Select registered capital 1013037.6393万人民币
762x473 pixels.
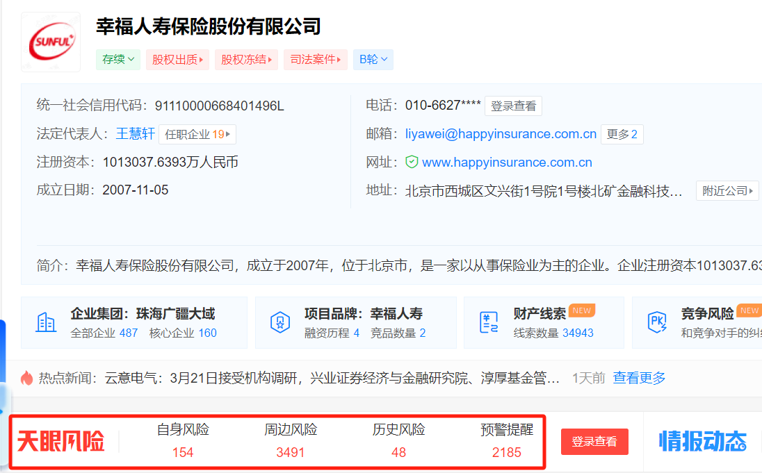tap(170, 163)
